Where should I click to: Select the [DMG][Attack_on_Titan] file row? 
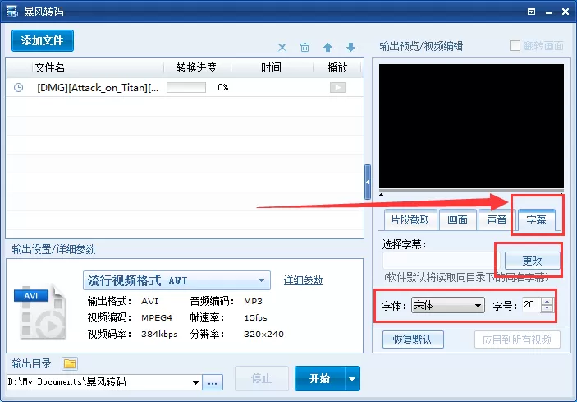pyautogui.click(x=185, y=88)
